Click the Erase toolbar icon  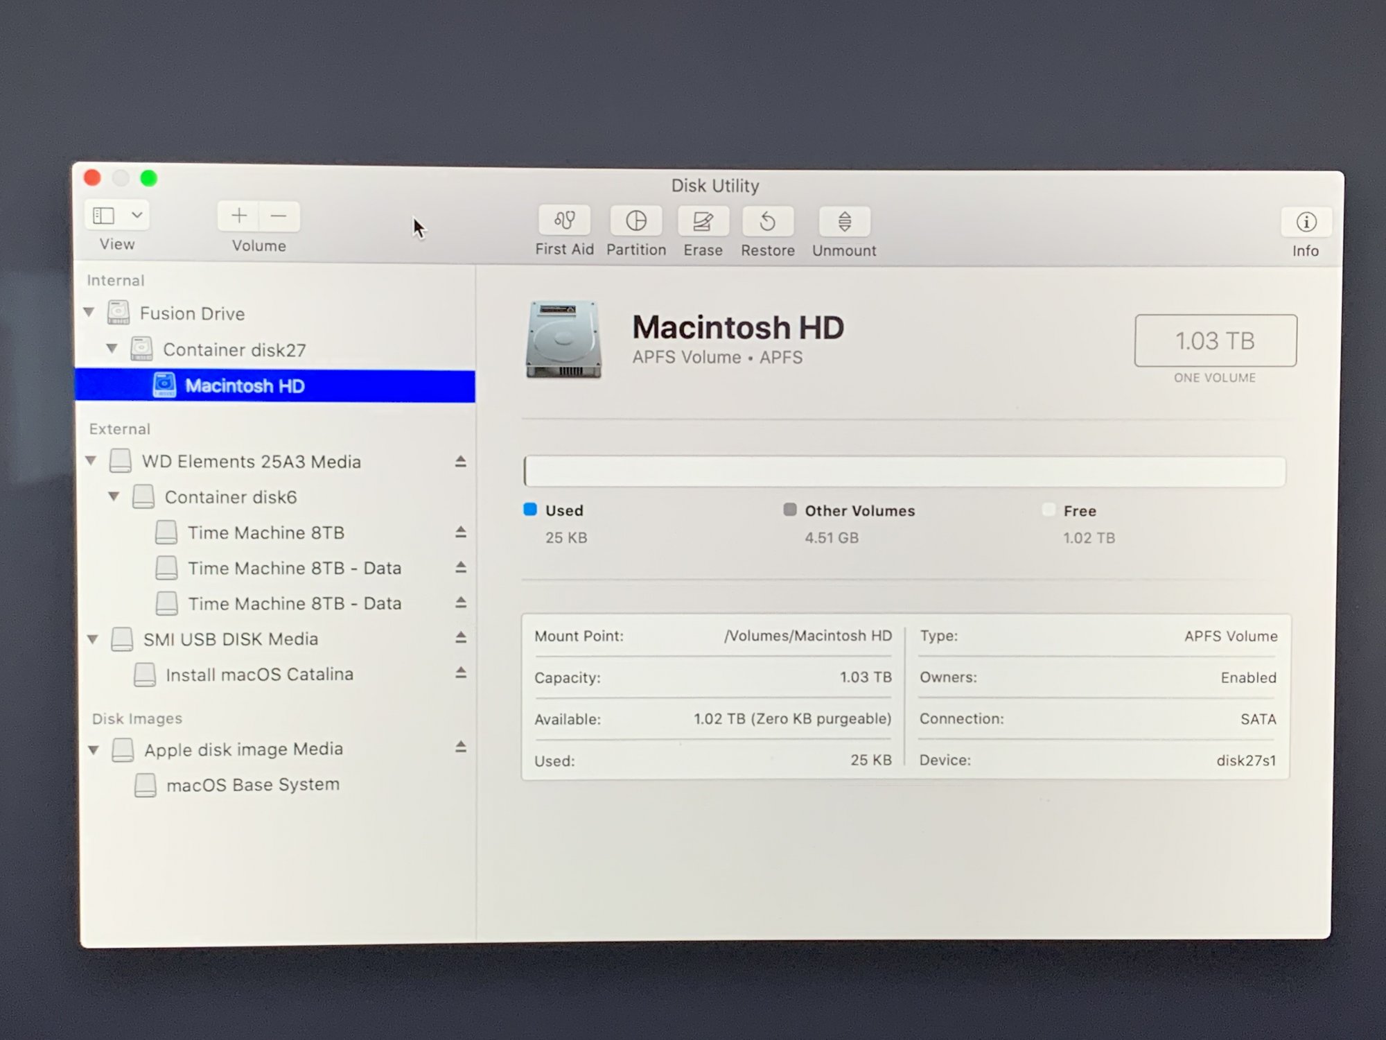point(703,222)
